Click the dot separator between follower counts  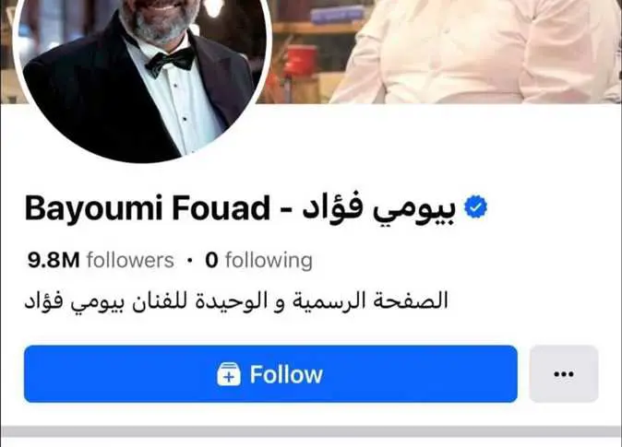pyautogui.click(x=189, y=261)
